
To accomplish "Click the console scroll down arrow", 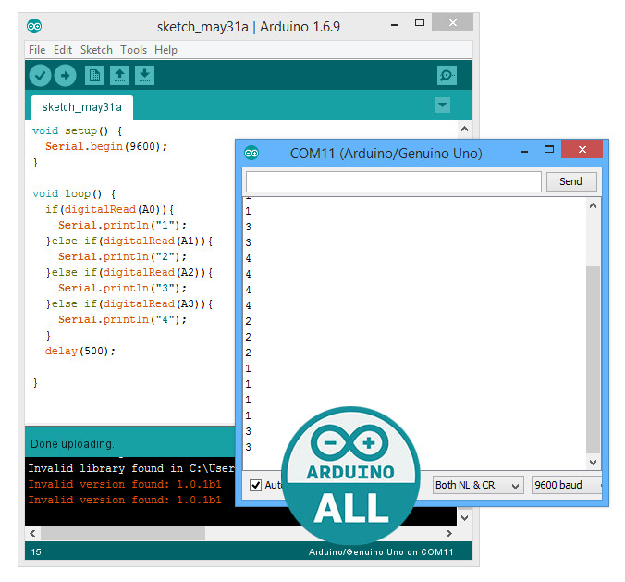I will click(464, 518).
